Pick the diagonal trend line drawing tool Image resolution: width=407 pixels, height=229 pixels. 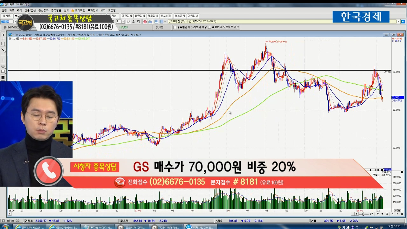(x=3, y=50)
